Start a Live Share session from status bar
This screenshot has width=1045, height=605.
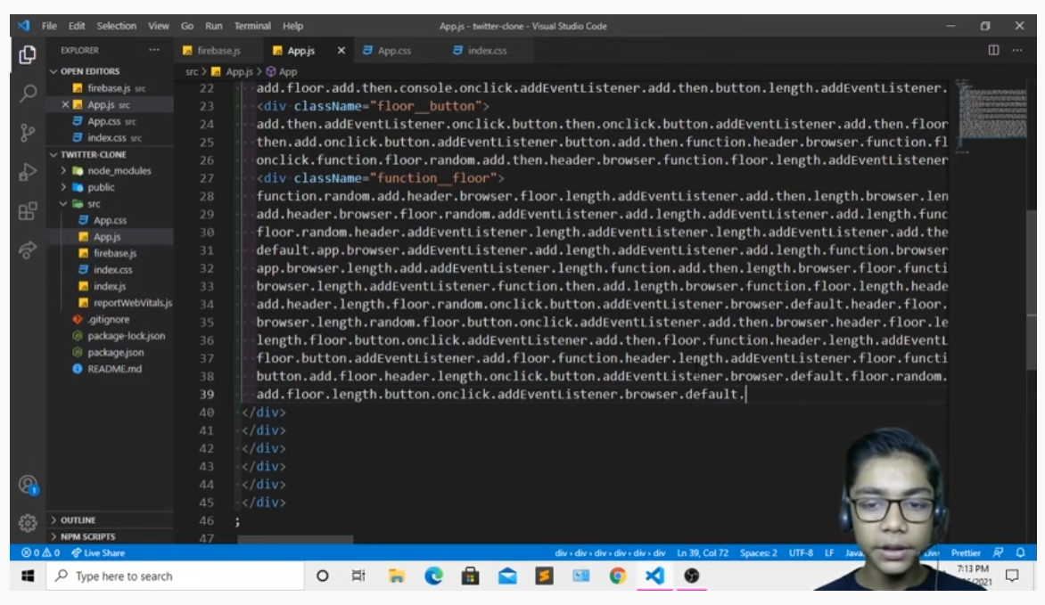coord(98,553)
